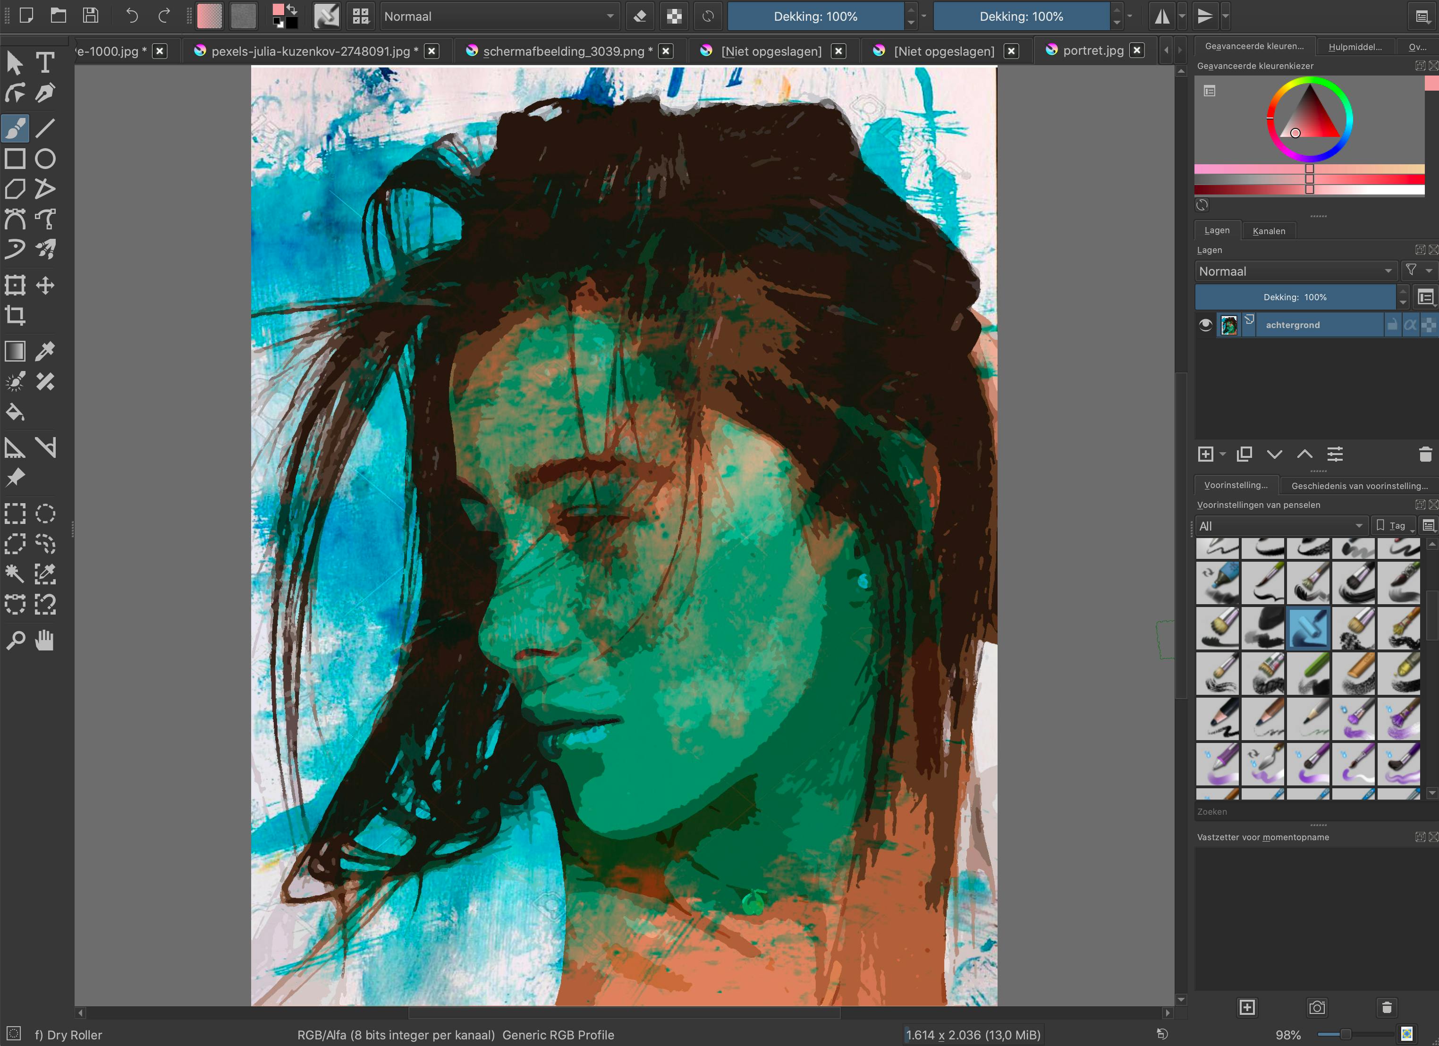Open the portret.jpg document tab
The height and width of the screenshot is (1046, 1439).
pos(1092,51)
